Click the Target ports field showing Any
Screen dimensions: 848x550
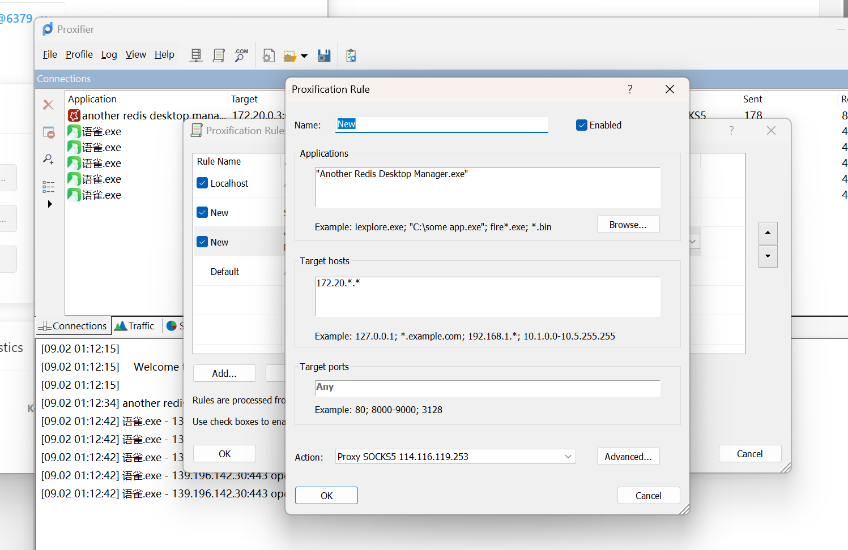coord(488,388)
